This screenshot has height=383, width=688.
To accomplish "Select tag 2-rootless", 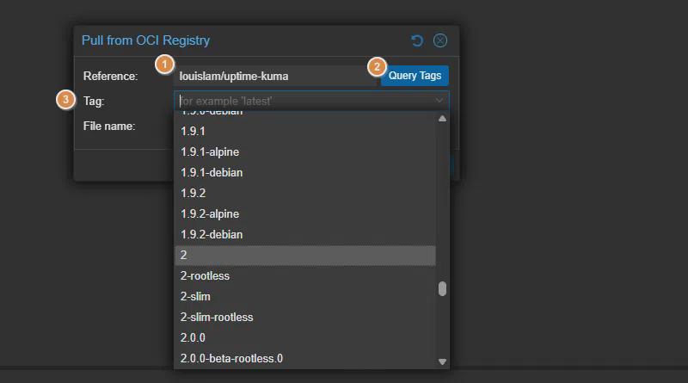I will click(x=305, y=275).
